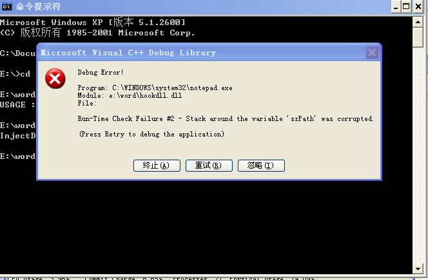Click the console vertical scrollbar thumb
428x280 pixels.
click(x=418, y=37)
